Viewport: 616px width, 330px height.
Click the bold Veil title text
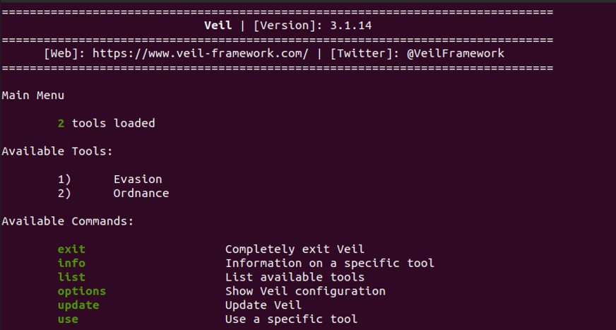coord(218,25)
